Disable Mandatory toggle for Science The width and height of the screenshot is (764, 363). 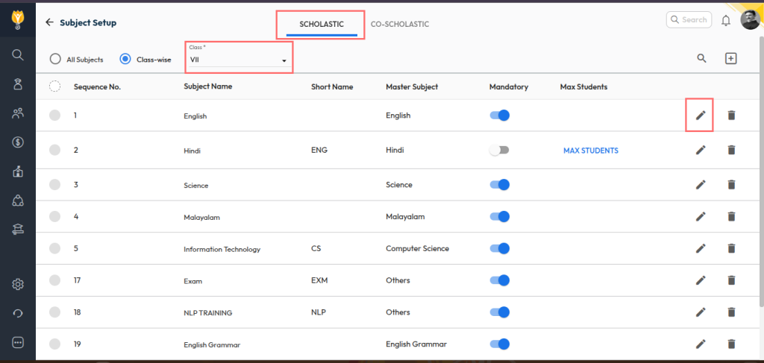pos(500,184)
